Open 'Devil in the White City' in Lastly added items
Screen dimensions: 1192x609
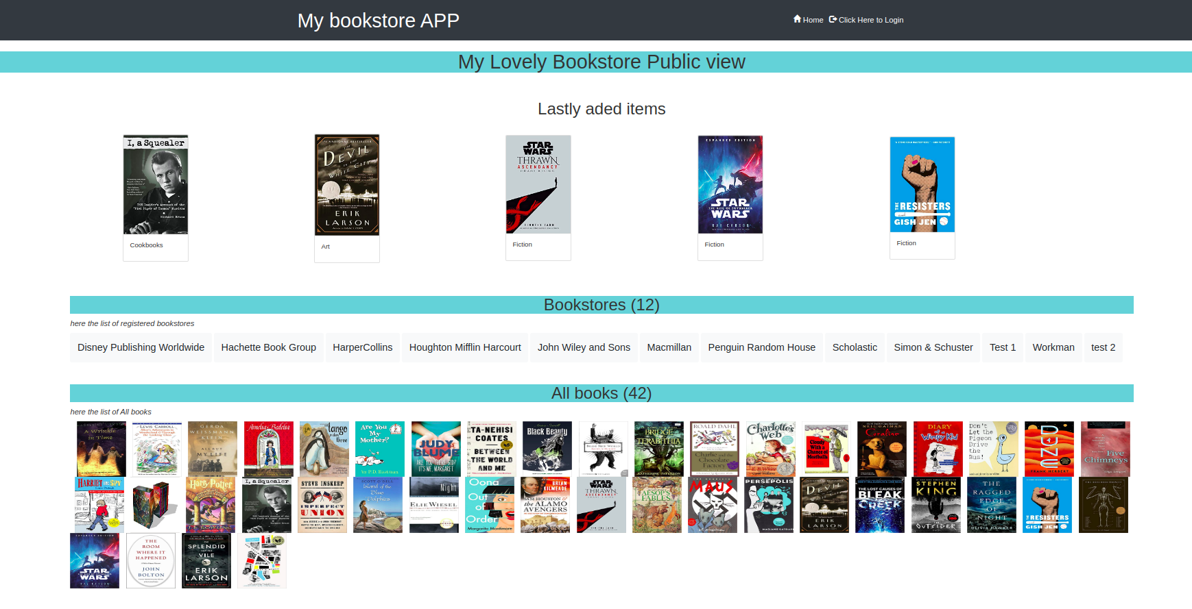pos(347,185)
